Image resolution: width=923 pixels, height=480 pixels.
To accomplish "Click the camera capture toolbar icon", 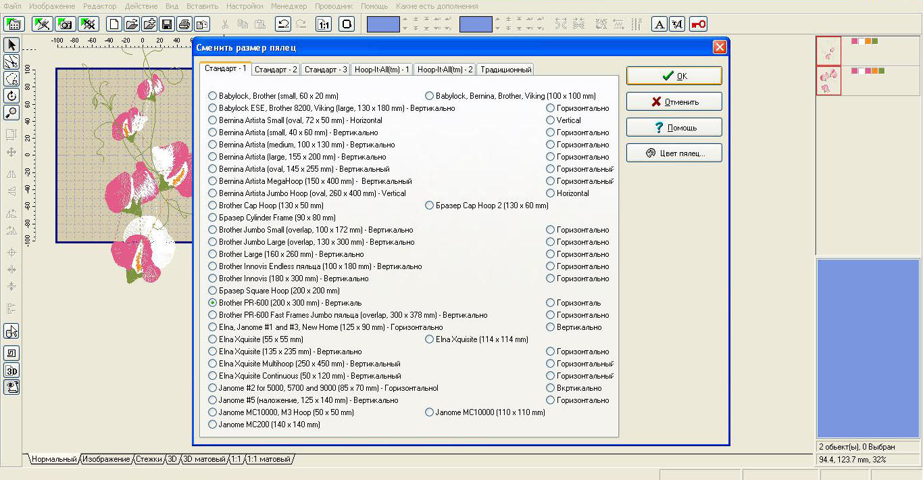I will pos(66,24).
